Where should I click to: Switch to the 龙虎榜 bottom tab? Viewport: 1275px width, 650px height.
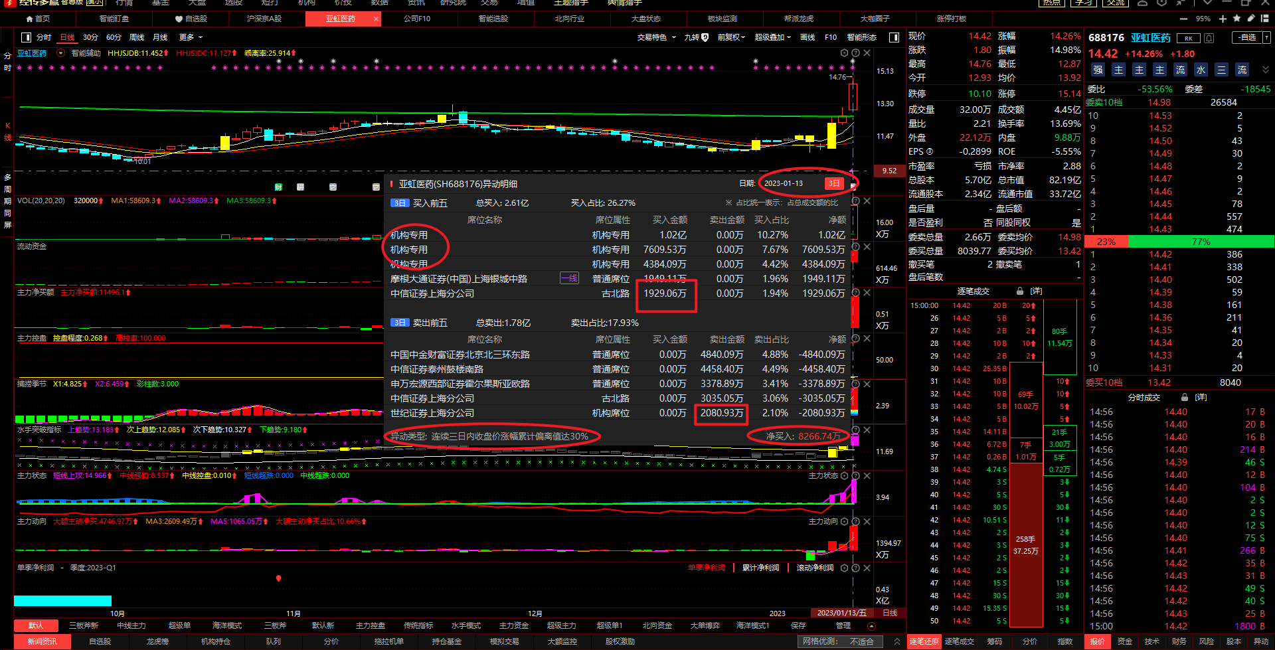pyautogui.click(x=157, y=641)
